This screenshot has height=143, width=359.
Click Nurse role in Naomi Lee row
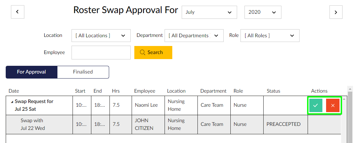(247, 105)
